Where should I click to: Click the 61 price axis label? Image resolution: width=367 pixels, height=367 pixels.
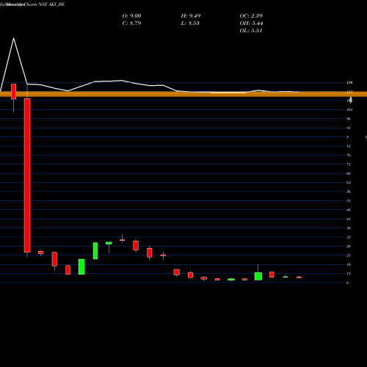pos(349,183)
